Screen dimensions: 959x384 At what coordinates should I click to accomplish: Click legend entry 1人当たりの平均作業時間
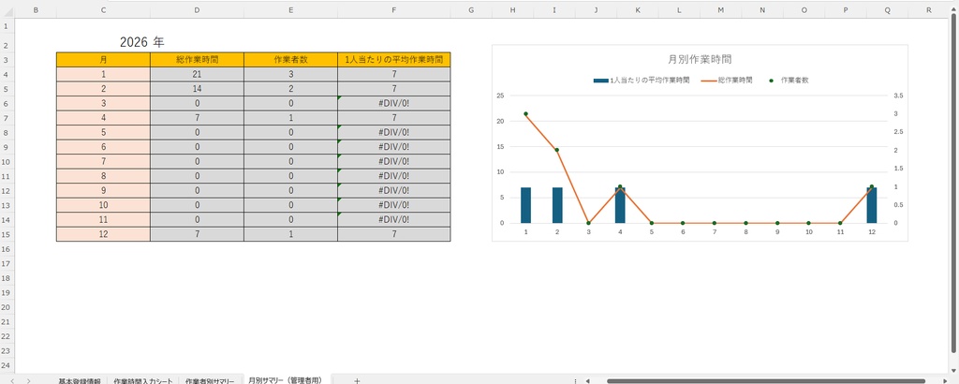(x=642, y=81)
